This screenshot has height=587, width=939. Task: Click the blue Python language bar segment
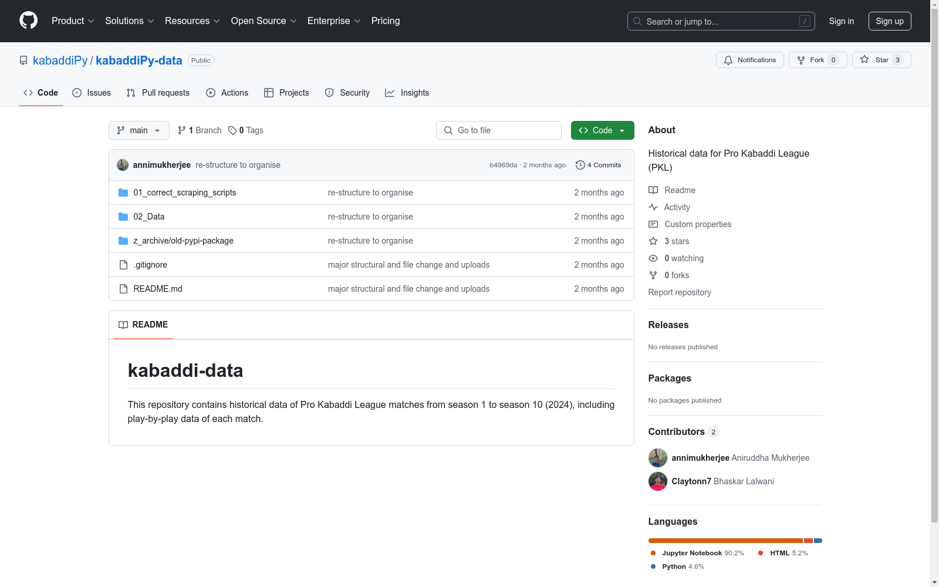[x=818, y=541]
